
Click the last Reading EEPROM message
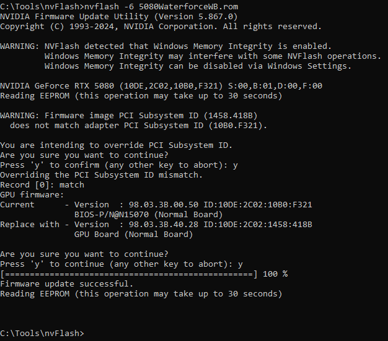click(x=141, y=293)
